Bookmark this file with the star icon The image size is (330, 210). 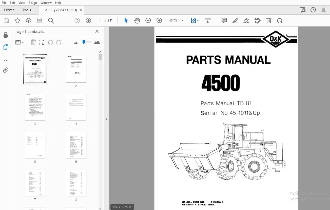[x=17, y=20]
